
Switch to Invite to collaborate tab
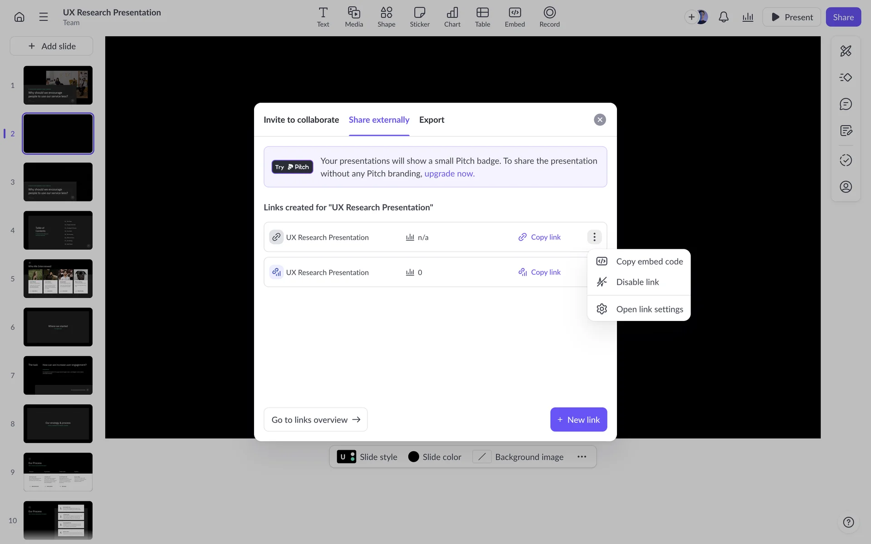301,120
